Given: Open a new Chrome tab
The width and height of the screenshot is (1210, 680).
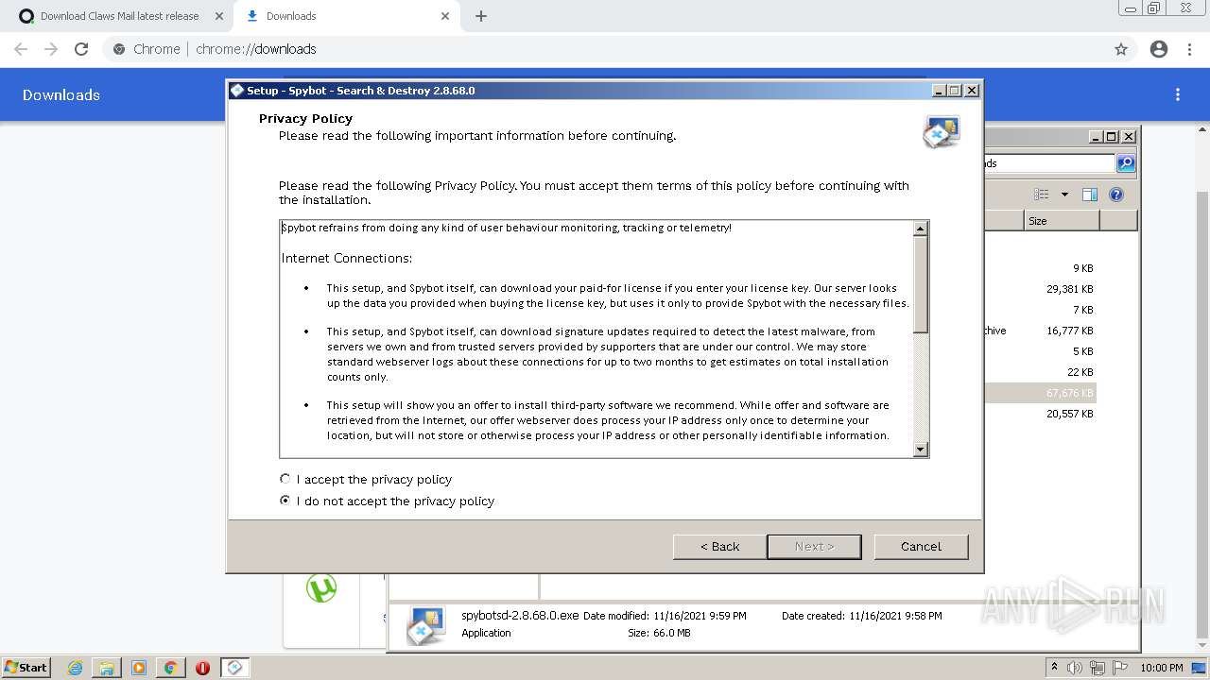Looking at the screenshot, I should point(481,16).
